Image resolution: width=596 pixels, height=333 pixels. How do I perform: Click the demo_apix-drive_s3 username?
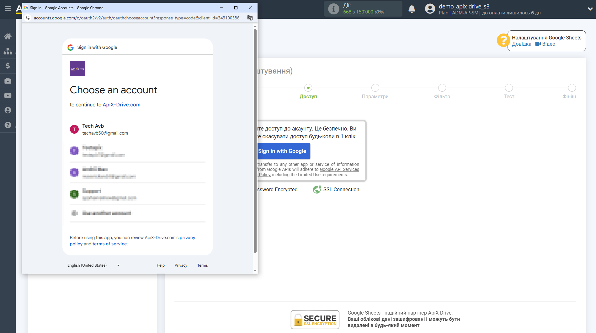(464, 6)
